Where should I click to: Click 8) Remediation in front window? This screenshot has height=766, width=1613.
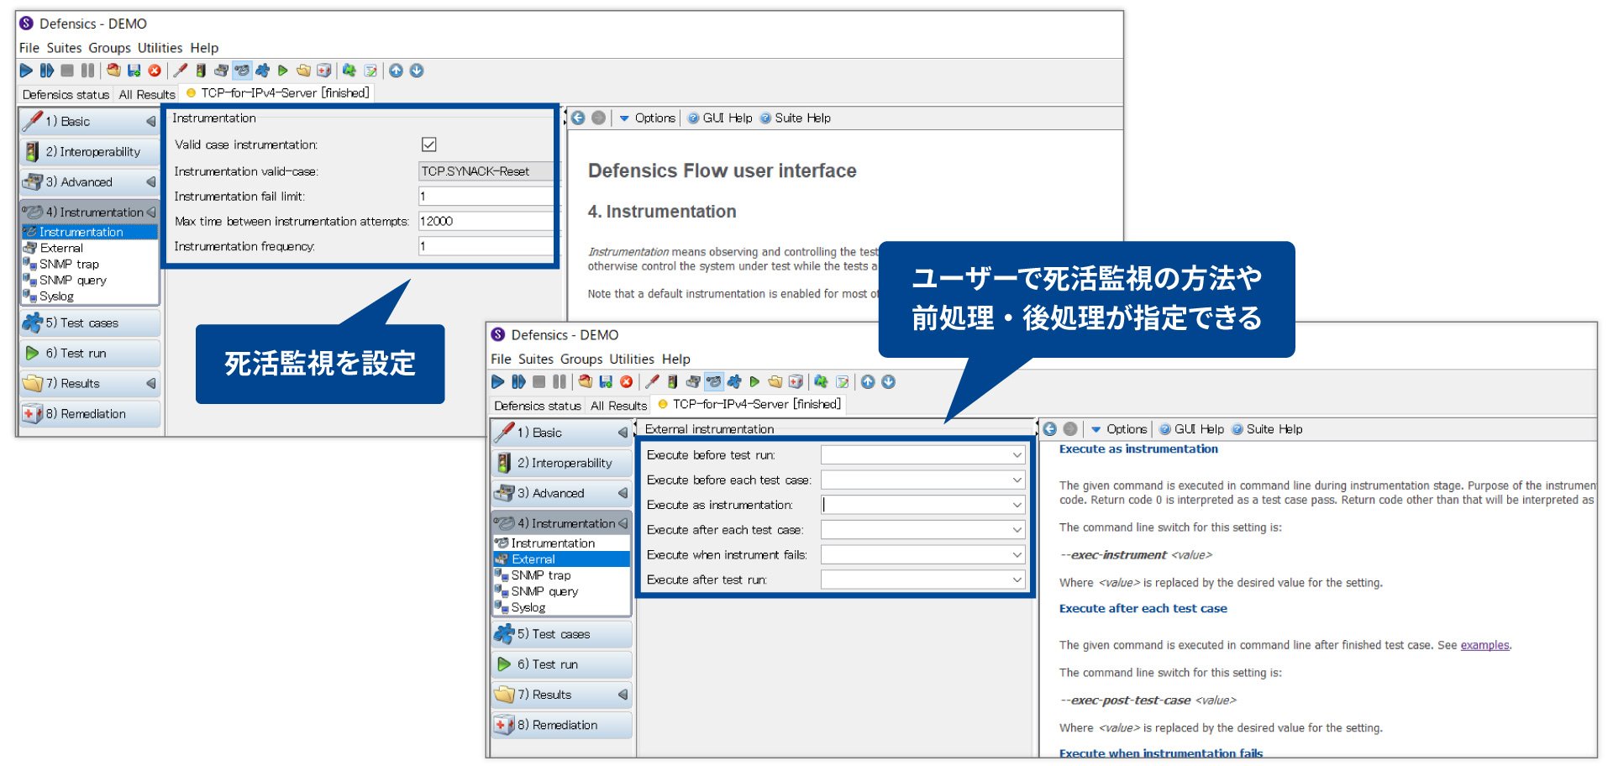click(x=561, y=725)
